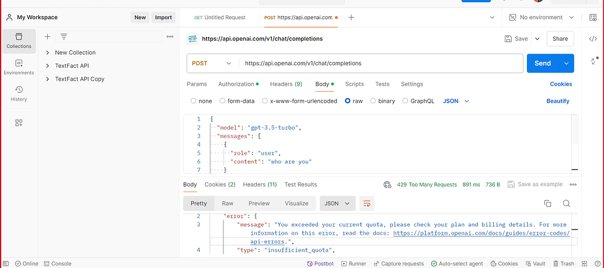Open the POST method dropdown

click(212, 63)
